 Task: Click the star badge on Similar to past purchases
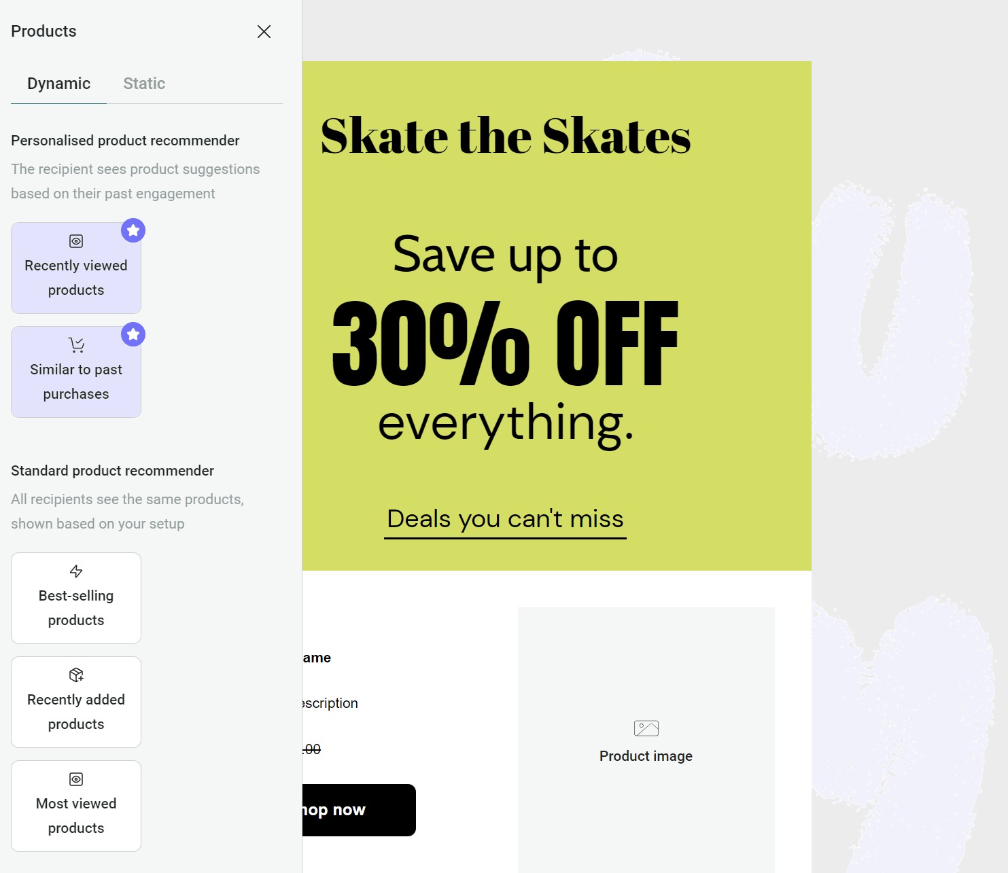coord(133,334)
